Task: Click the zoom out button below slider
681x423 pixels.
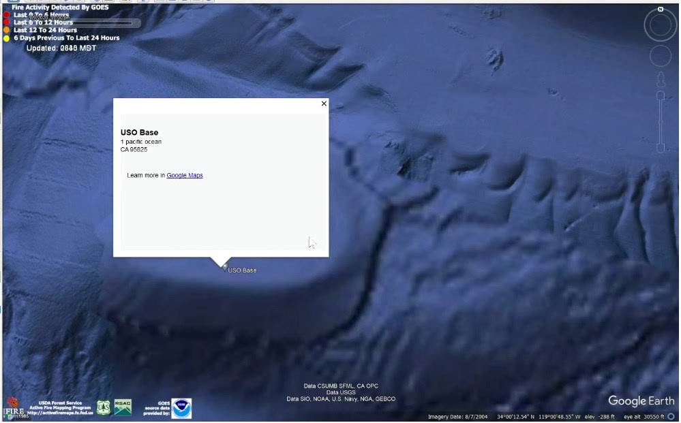Action: tap(661, 148)
